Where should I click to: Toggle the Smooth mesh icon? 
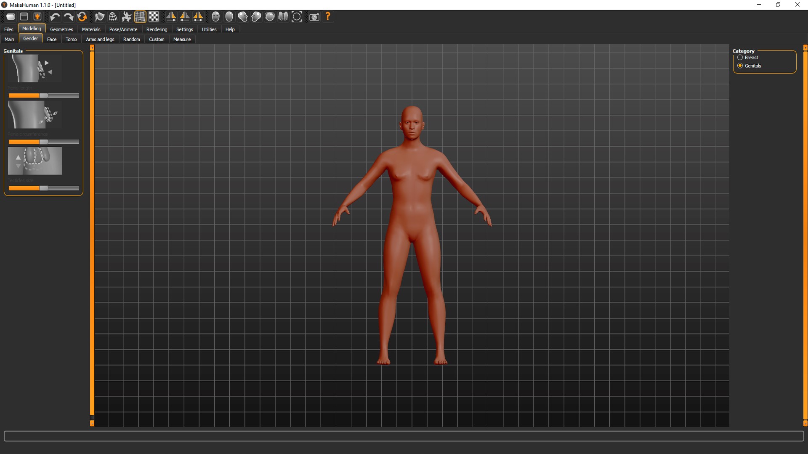[100, 17]
